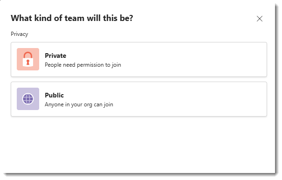Pick the org-wide open privacy card
The image size is (282, 180).
(139, 99)
